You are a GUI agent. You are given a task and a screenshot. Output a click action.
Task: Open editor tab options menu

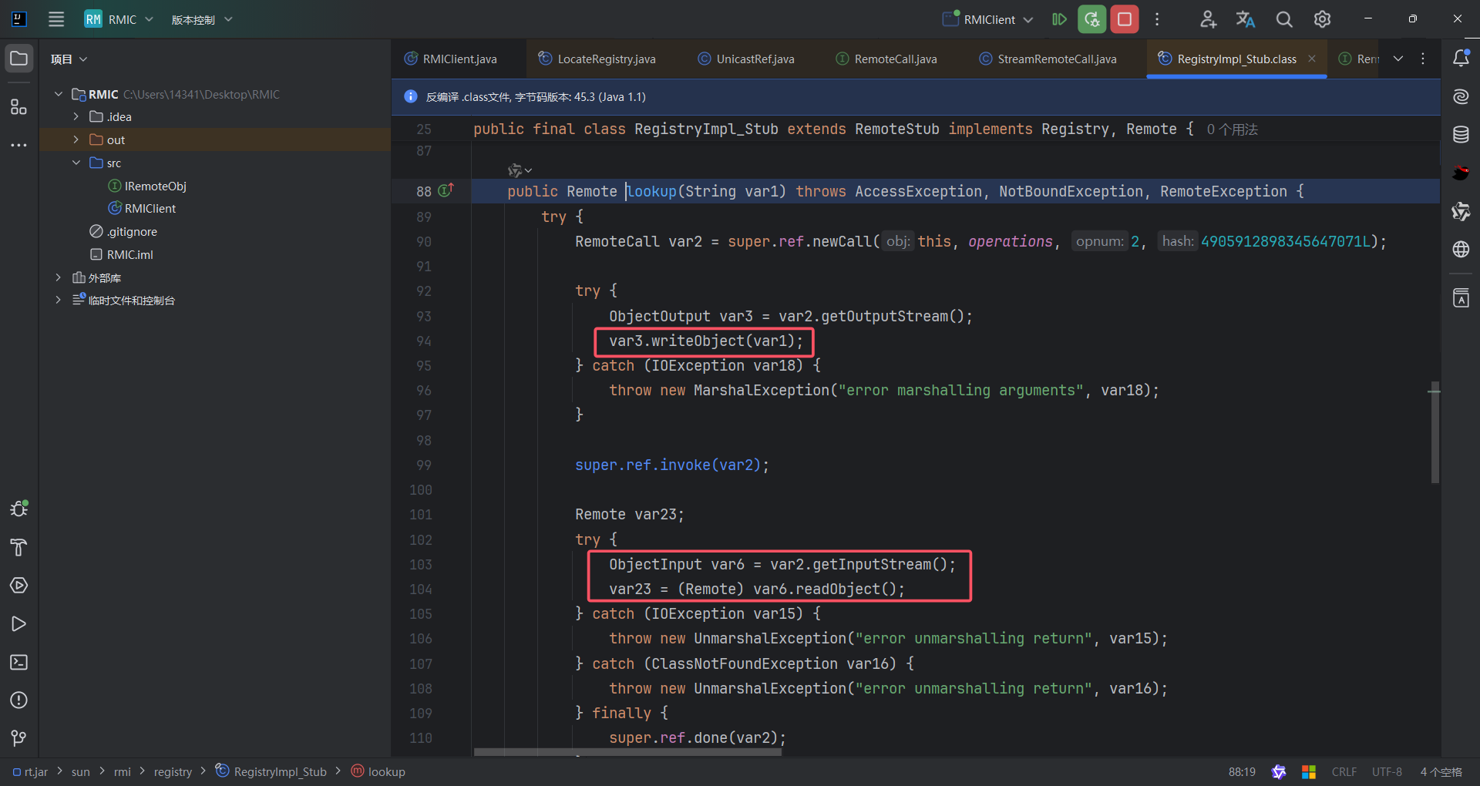tap(1423, 59)
